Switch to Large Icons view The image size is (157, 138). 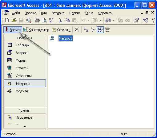click(86, 30)
